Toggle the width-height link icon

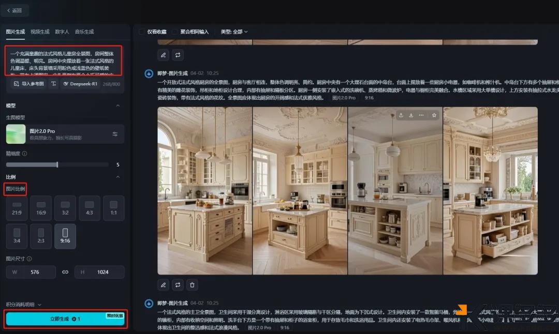[66, 271]
